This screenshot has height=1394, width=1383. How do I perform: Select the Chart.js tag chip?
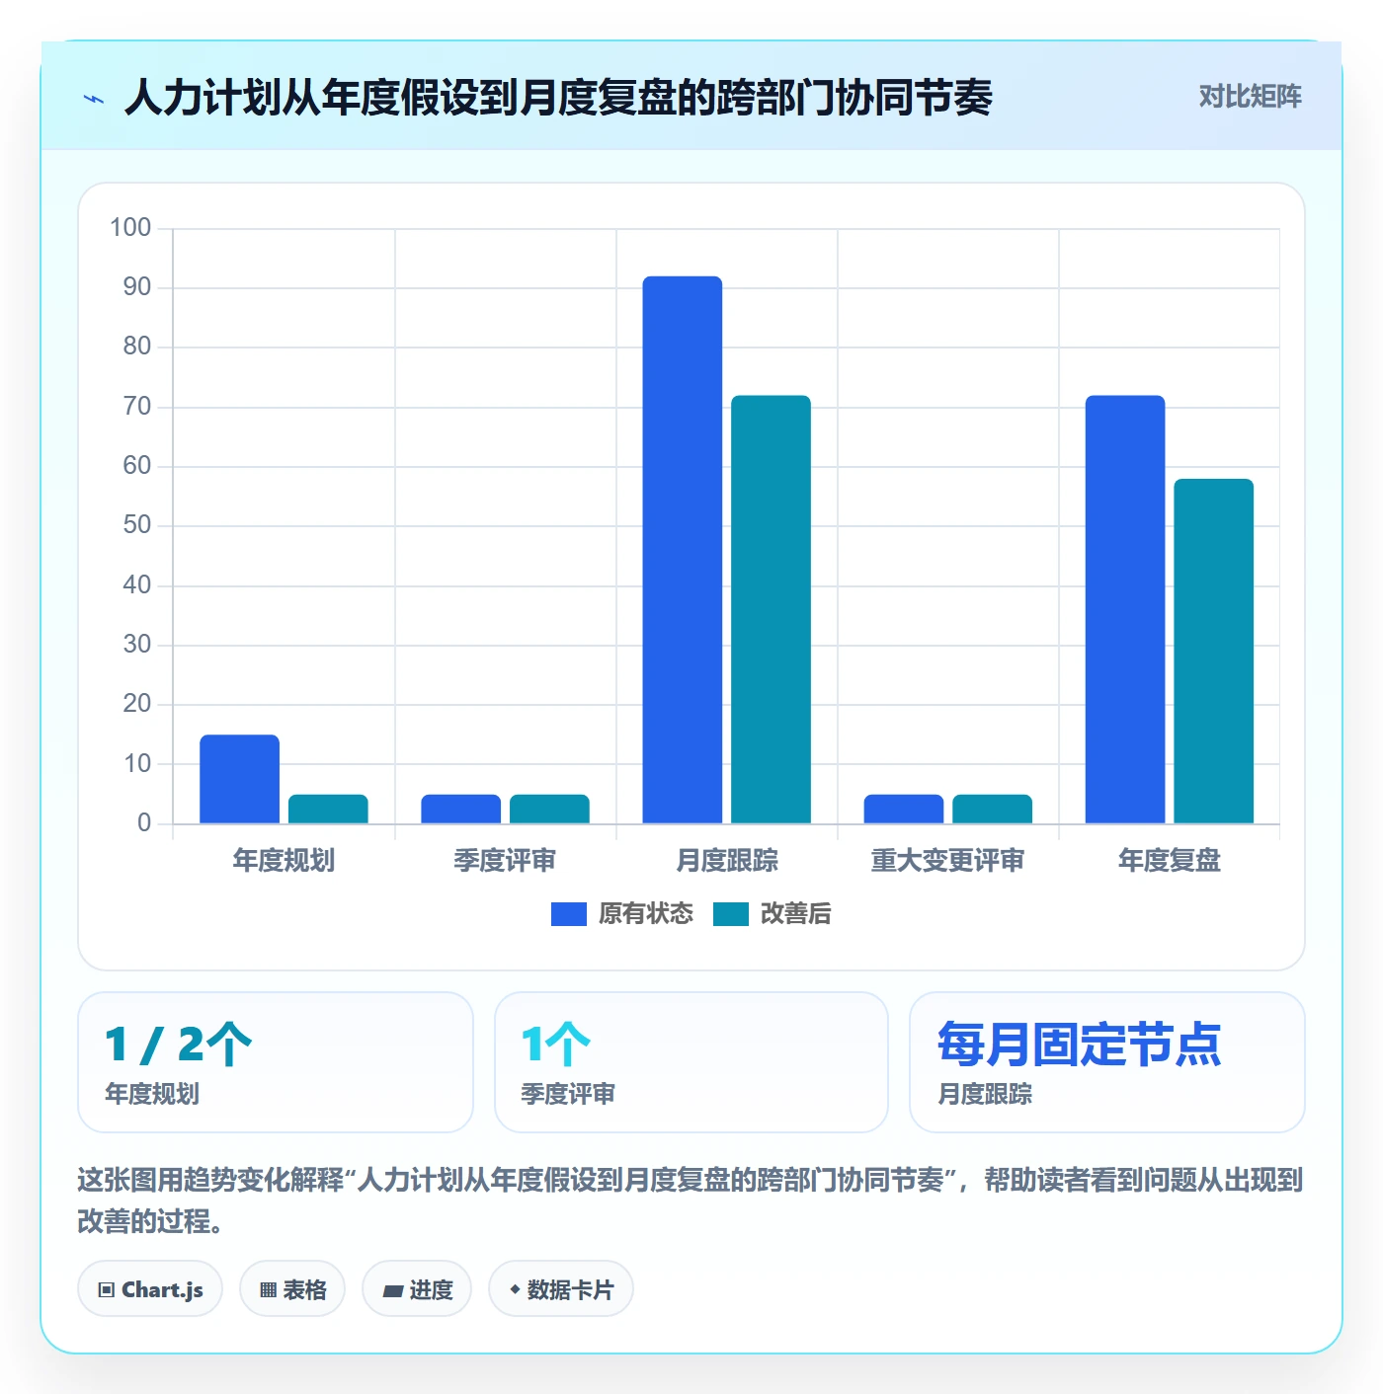click(150, 1289)
